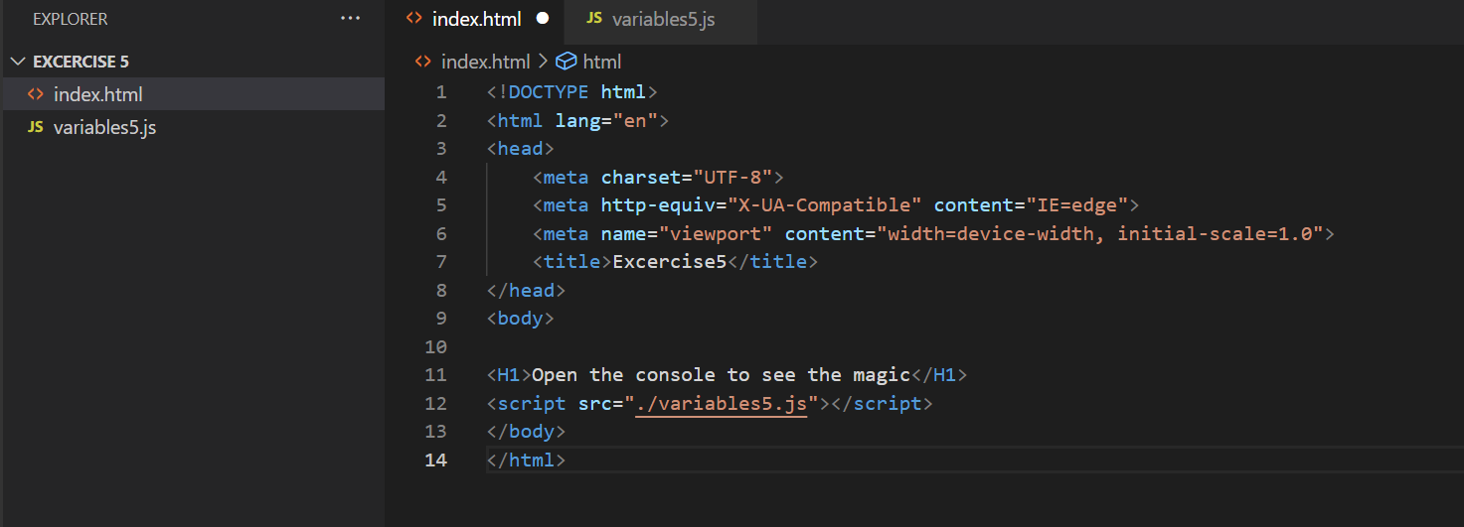Click the html symbol in the breadcrumb
This screenshot has width=1464, height=527.
(601, 62)
